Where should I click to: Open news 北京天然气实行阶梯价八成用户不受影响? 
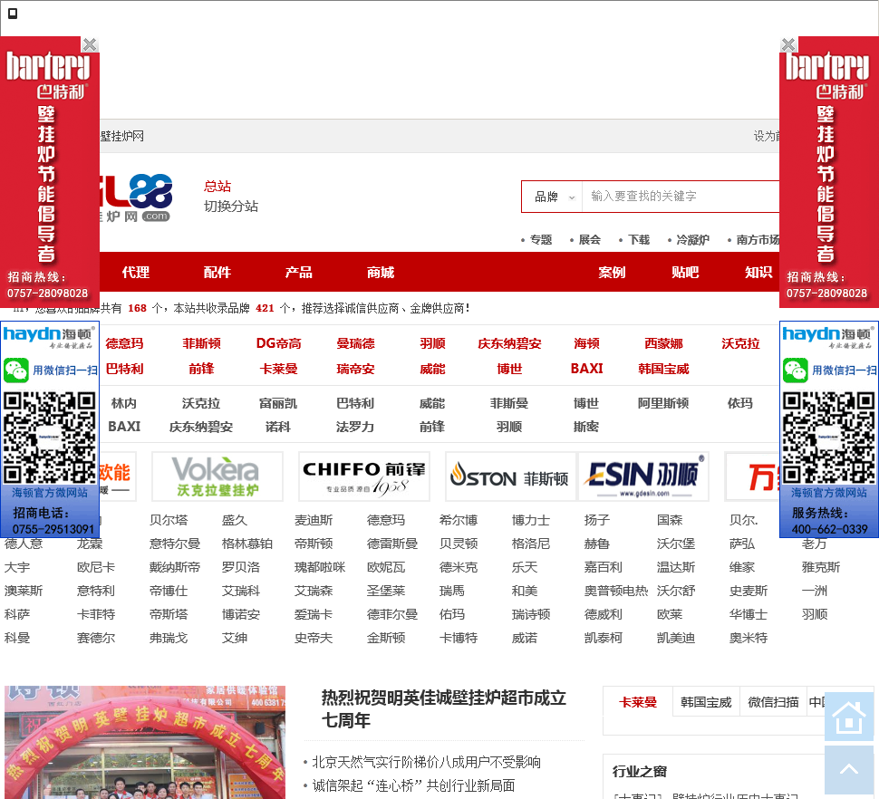click(x=427, y=762)
